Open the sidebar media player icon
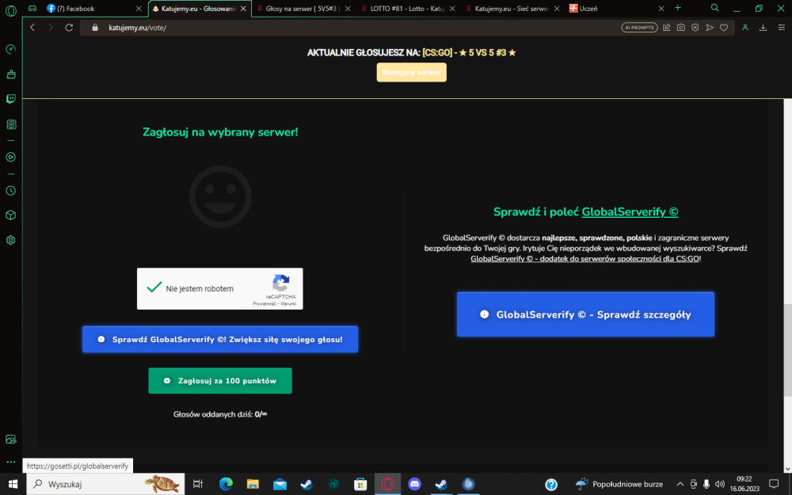The image size is (792, 495). pos(10,157)
